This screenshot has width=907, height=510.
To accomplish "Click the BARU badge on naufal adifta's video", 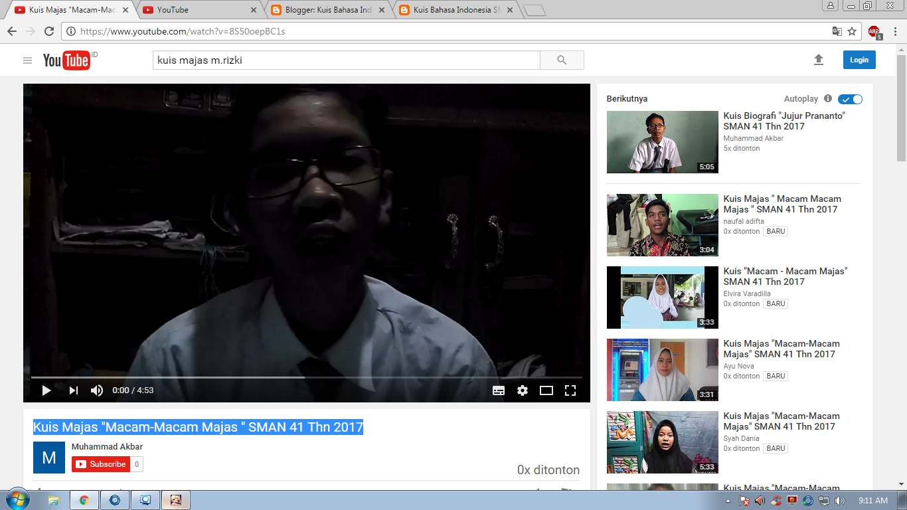I will [x=776, y=232].
